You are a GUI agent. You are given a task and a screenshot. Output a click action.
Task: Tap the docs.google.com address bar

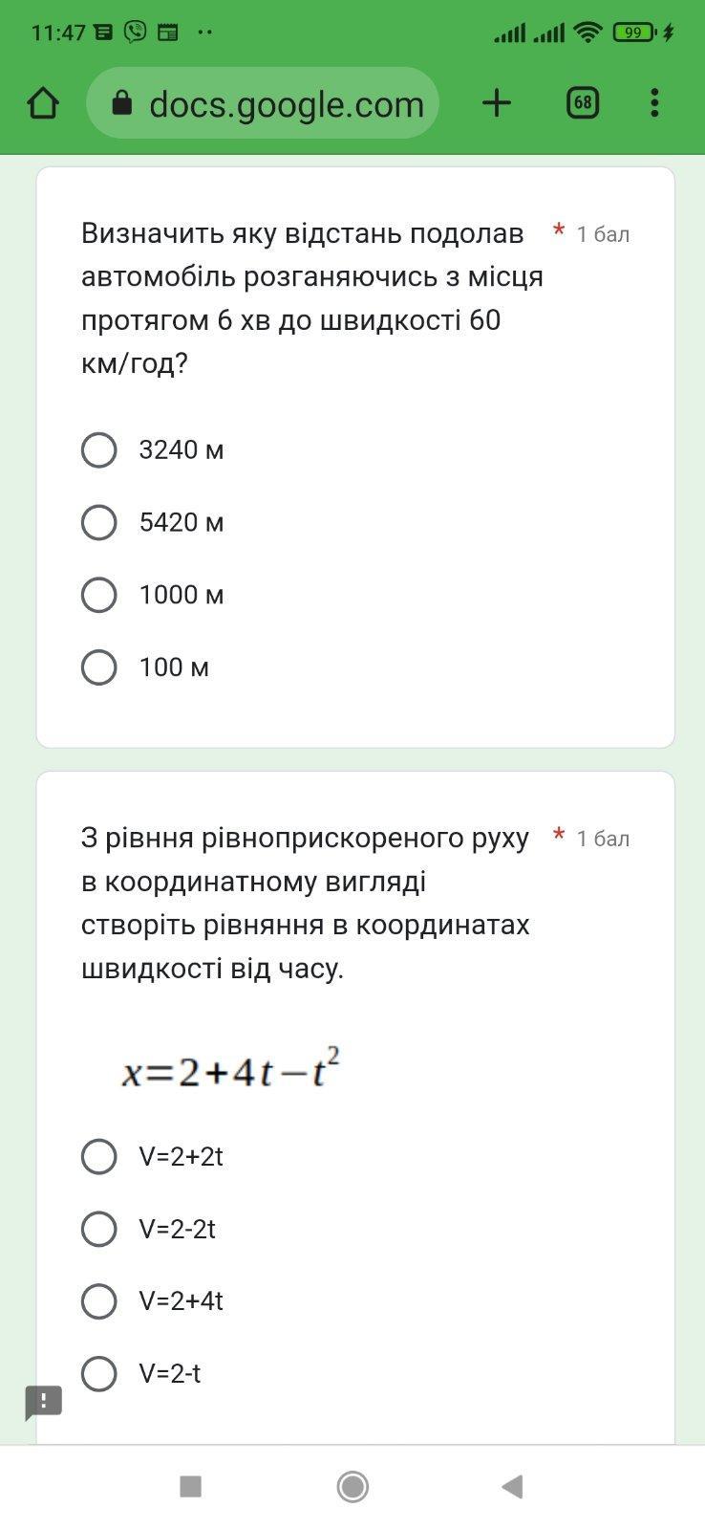(286, 104)
